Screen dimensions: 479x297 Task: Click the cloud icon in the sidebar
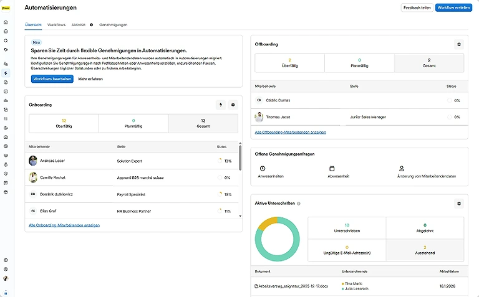tap(6, 137)
